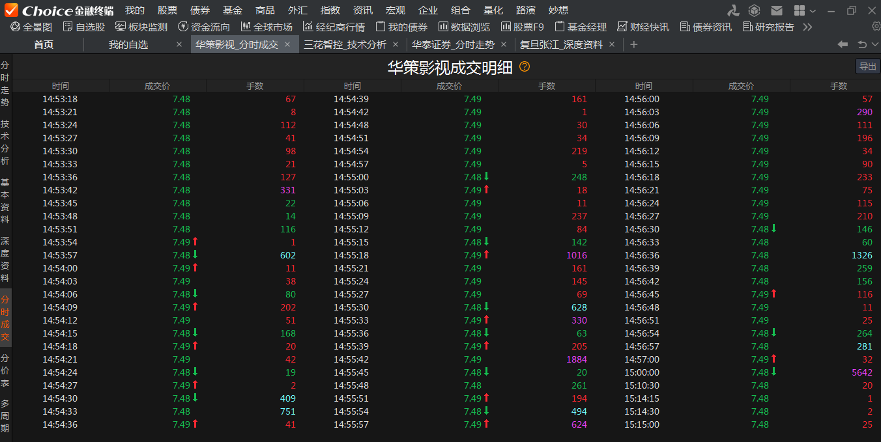Screen dimensions: 881x442
Task: Click the pinwheel icon in title bar
Action: tap(734, 10)
